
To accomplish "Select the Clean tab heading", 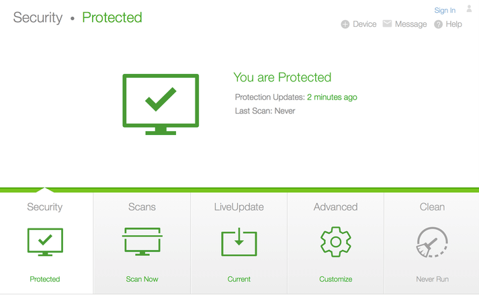I will pyautogui.click(x=432, y=207).
